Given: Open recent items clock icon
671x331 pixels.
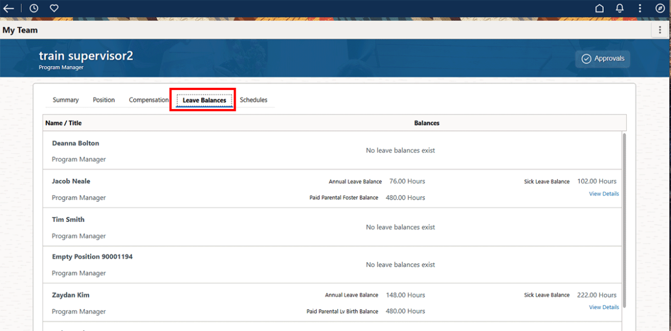Looking at the screenshot, I should coord(34,9).
